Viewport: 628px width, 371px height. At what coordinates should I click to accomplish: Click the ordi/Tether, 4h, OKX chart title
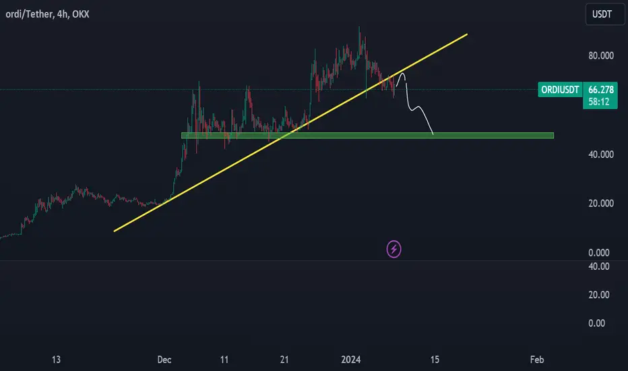click(47, 14)
